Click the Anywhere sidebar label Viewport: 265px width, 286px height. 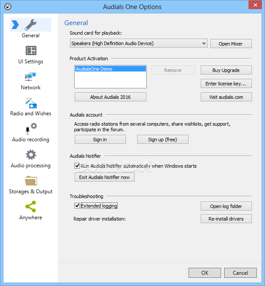coord(31,218)
